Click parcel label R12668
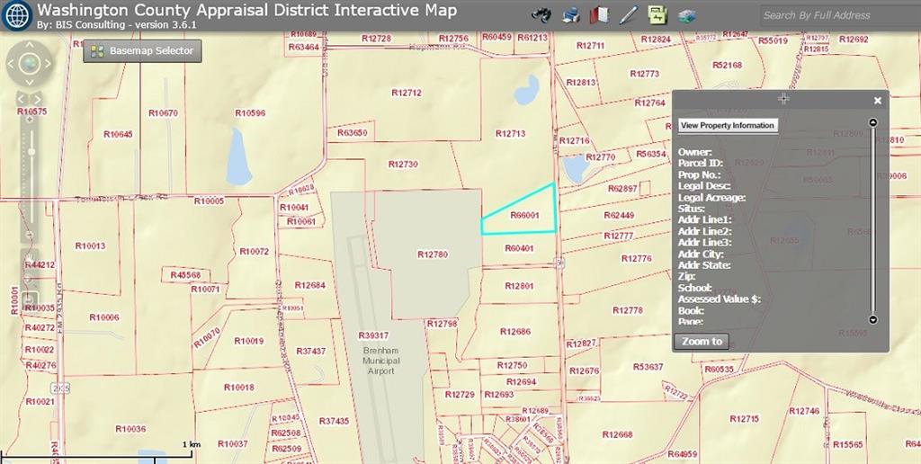Screen dimensions: 921x464 (617, 434)
